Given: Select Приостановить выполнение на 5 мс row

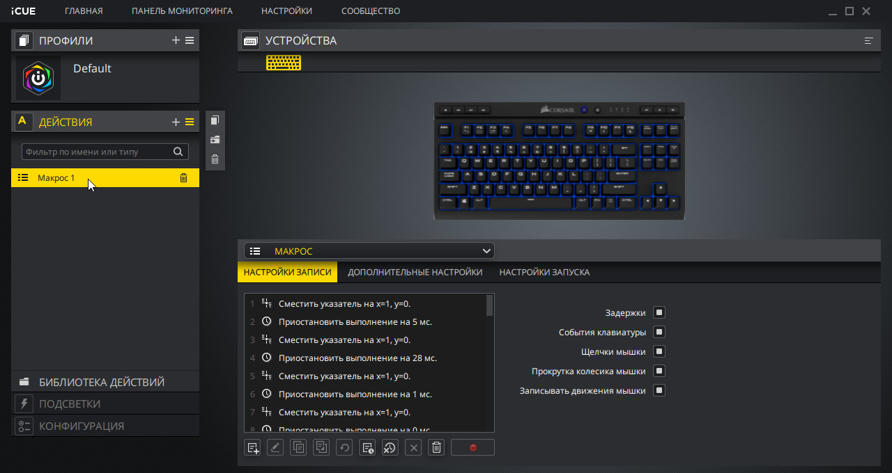Looking at the screenshot, I should pos(365,322).
